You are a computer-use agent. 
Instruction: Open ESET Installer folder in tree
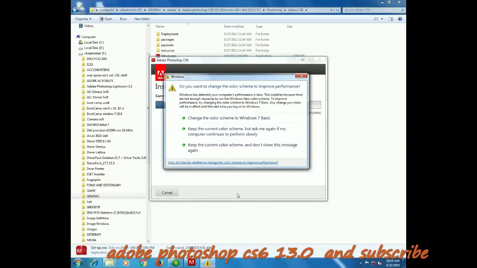96,174
